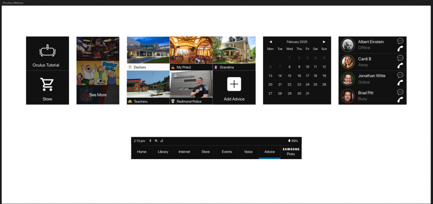The width and height of the screenshot is (433, 204).
Task: Call Cardi B using phone icon
Action: (x=400, y=66)
